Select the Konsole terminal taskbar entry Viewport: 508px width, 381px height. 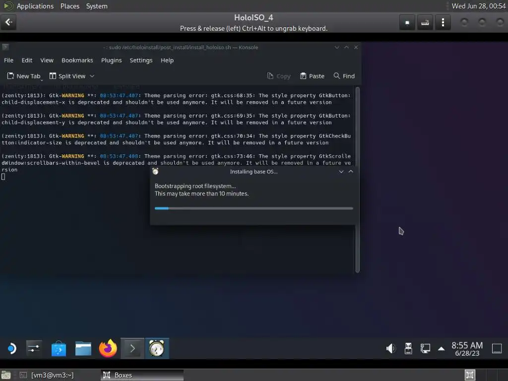pos(132,349)
